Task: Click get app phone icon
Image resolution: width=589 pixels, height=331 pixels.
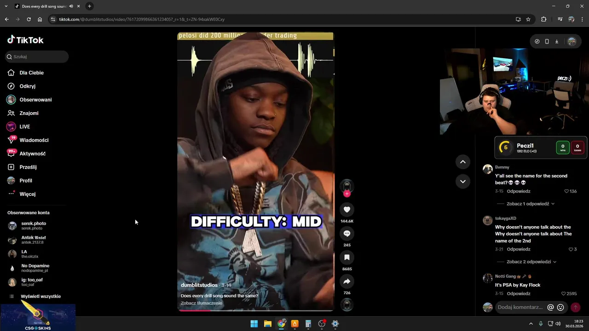Action: pos(547,41)
